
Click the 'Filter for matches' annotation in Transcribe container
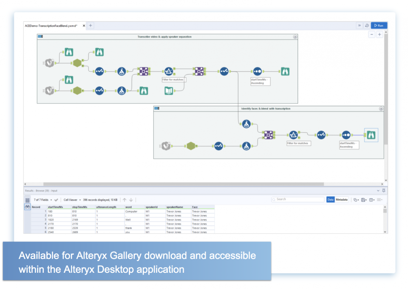click(x=174, y=80)
